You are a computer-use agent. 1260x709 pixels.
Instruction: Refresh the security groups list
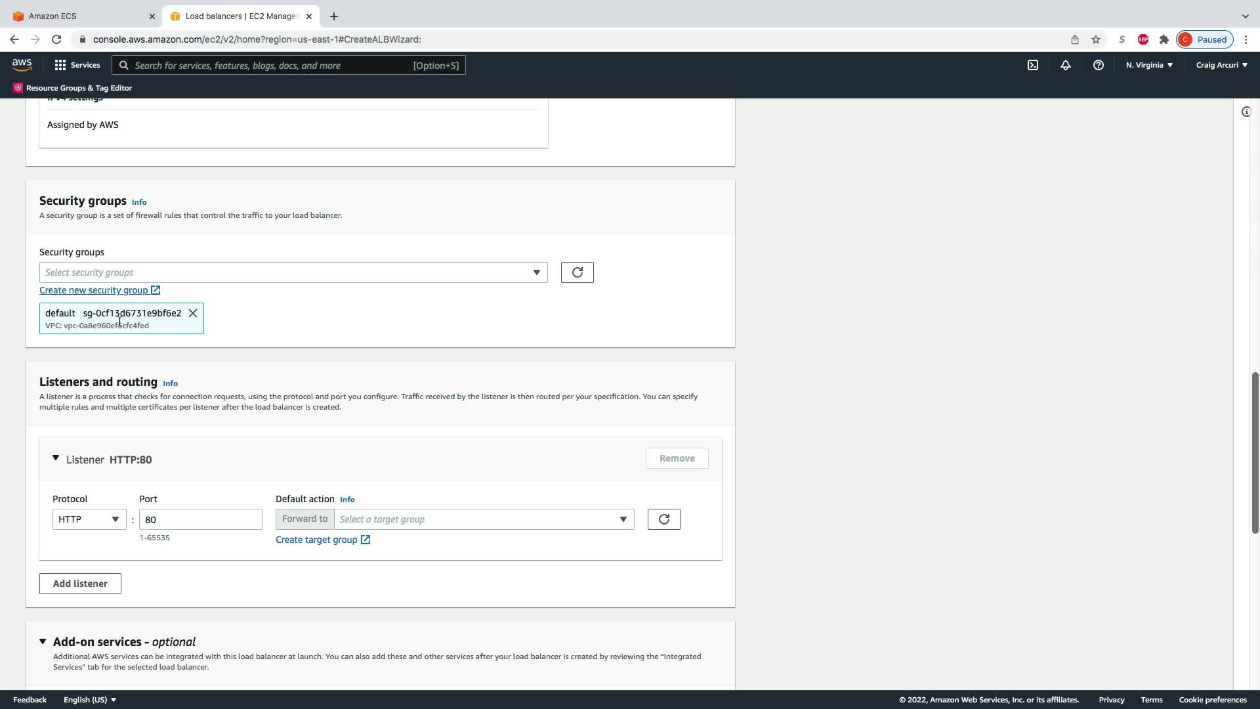click(x=577, y=272)
